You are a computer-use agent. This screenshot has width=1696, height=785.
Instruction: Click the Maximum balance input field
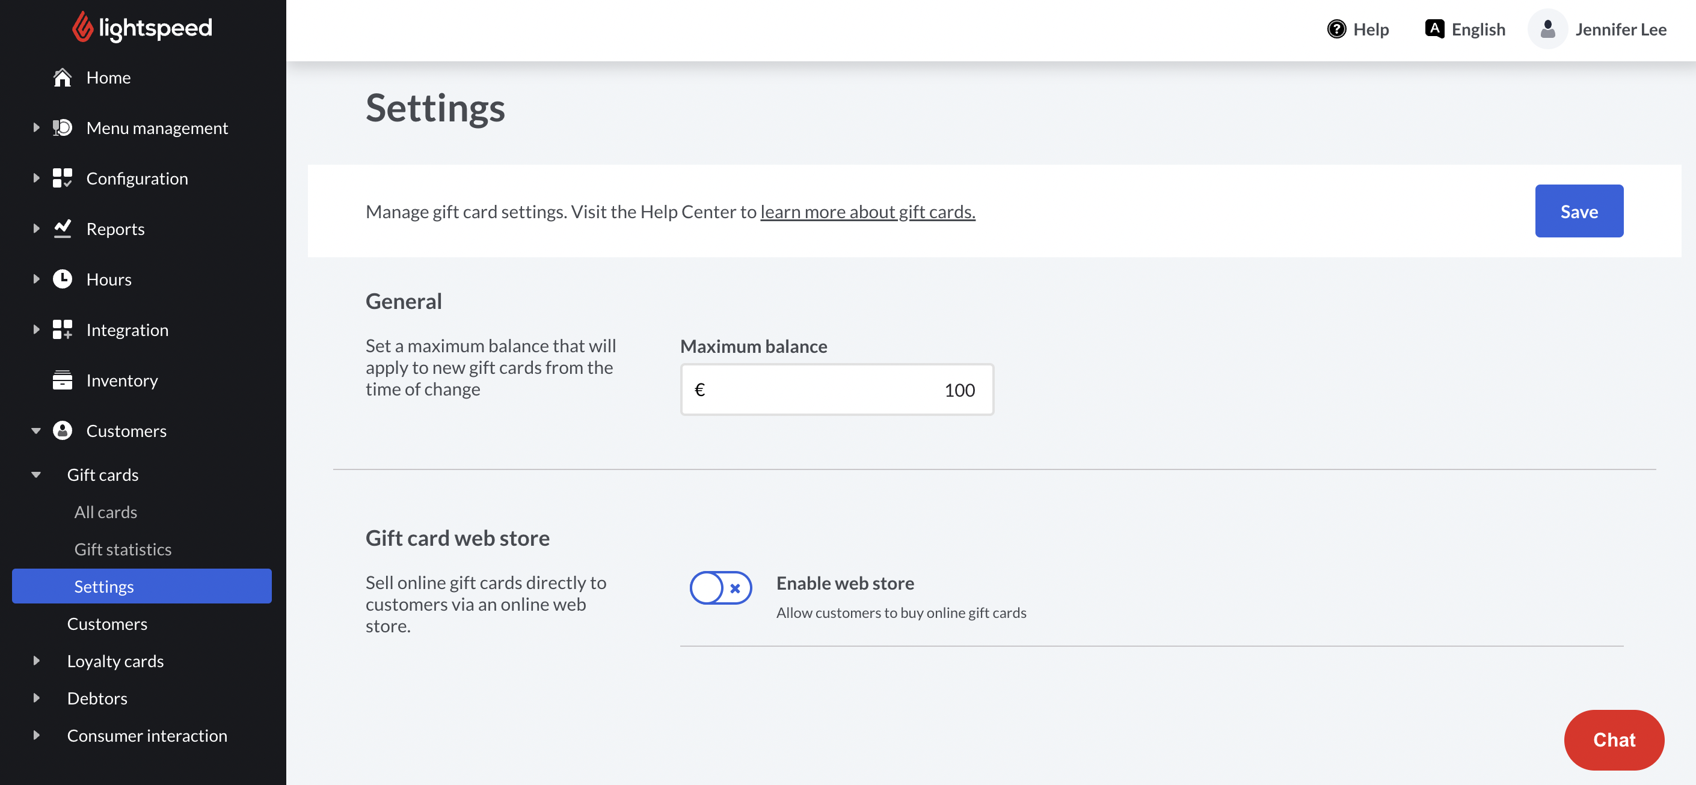pos(836,389)
